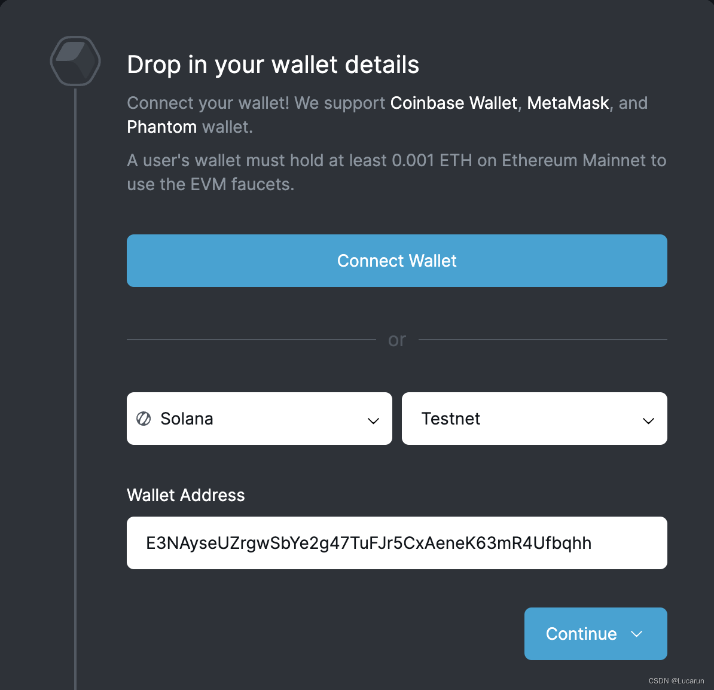Select the Testnet label in the network selector
The height and width of the screenshot is (690, 714).
(450, 419)
